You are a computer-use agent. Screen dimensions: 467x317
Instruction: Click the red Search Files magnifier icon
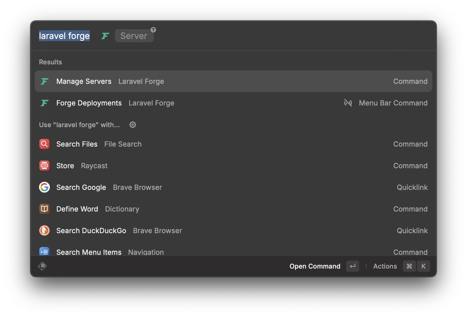(44, 144)
